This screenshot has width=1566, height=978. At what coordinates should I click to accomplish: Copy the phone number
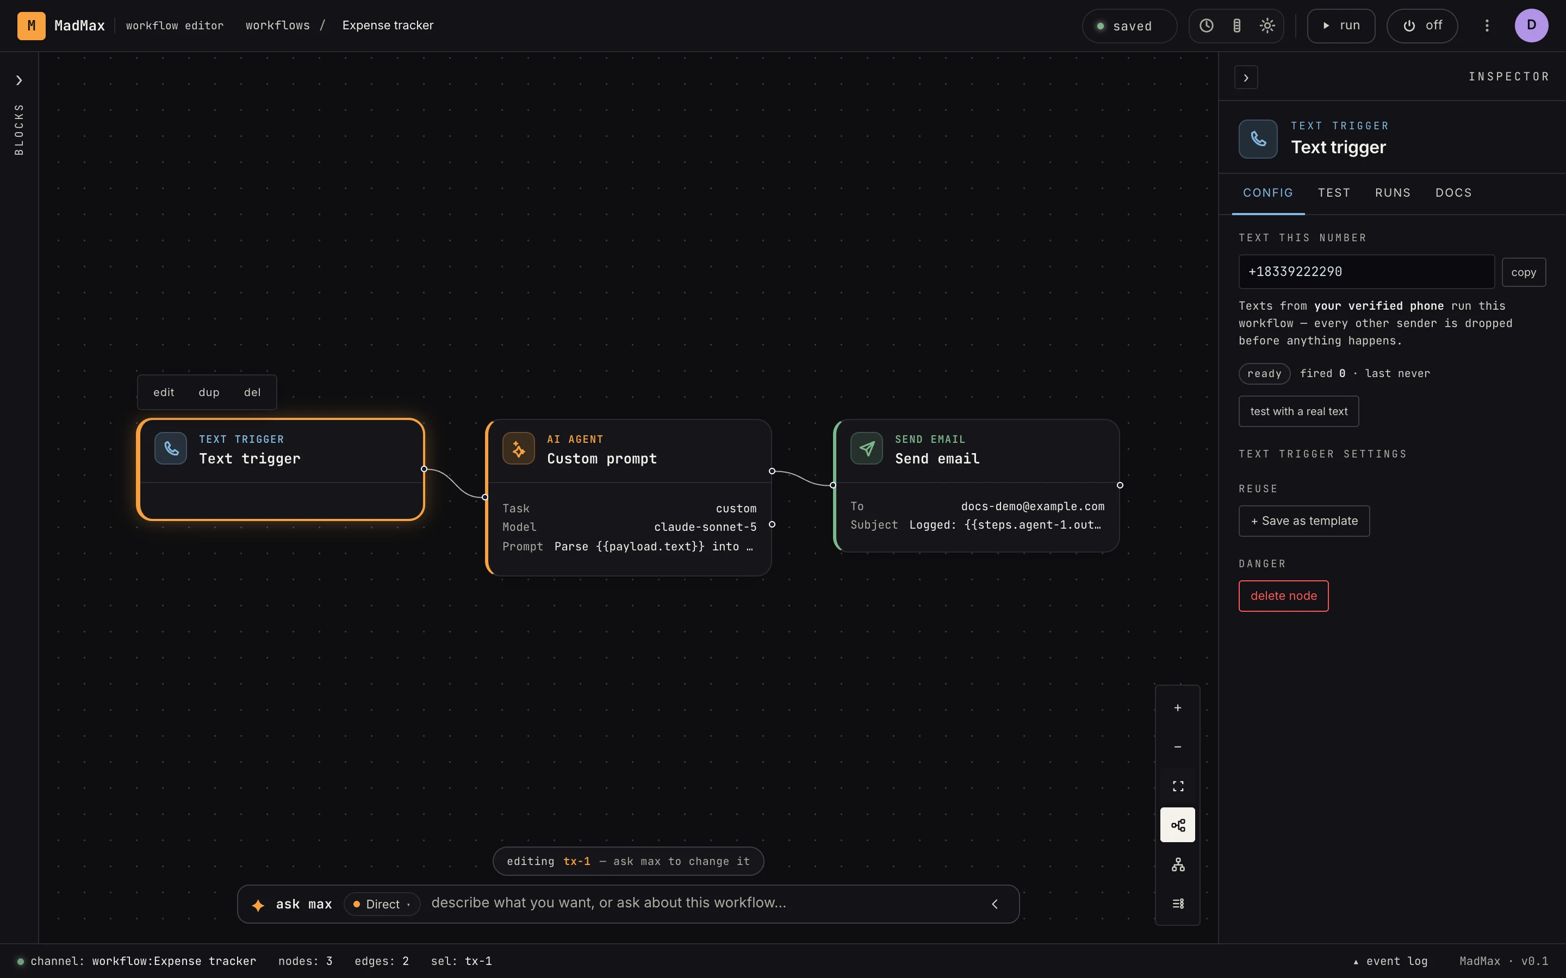click(x=1523, y=272)
